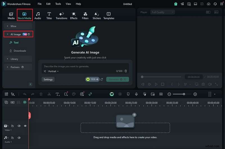Open Downloads under AI Image
This screenshot has height=149, width=225.
(x=20, y=51)
